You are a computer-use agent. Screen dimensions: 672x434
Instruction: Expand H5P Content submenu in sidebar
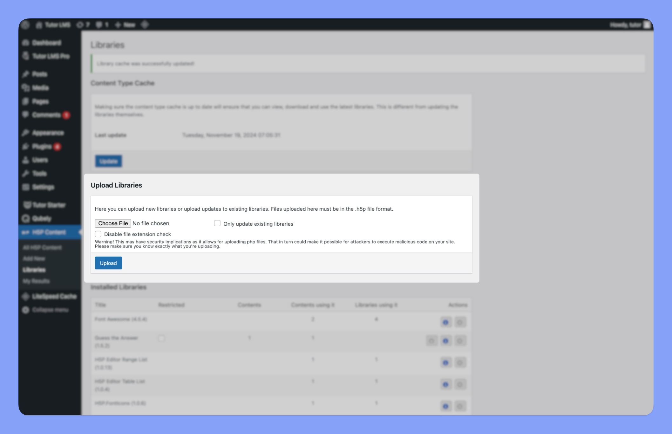(49, 232)
